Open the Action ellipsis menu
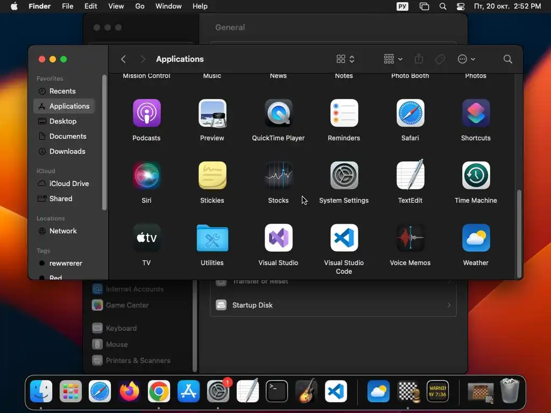This screenshot has height=413, width=551. 467,59
